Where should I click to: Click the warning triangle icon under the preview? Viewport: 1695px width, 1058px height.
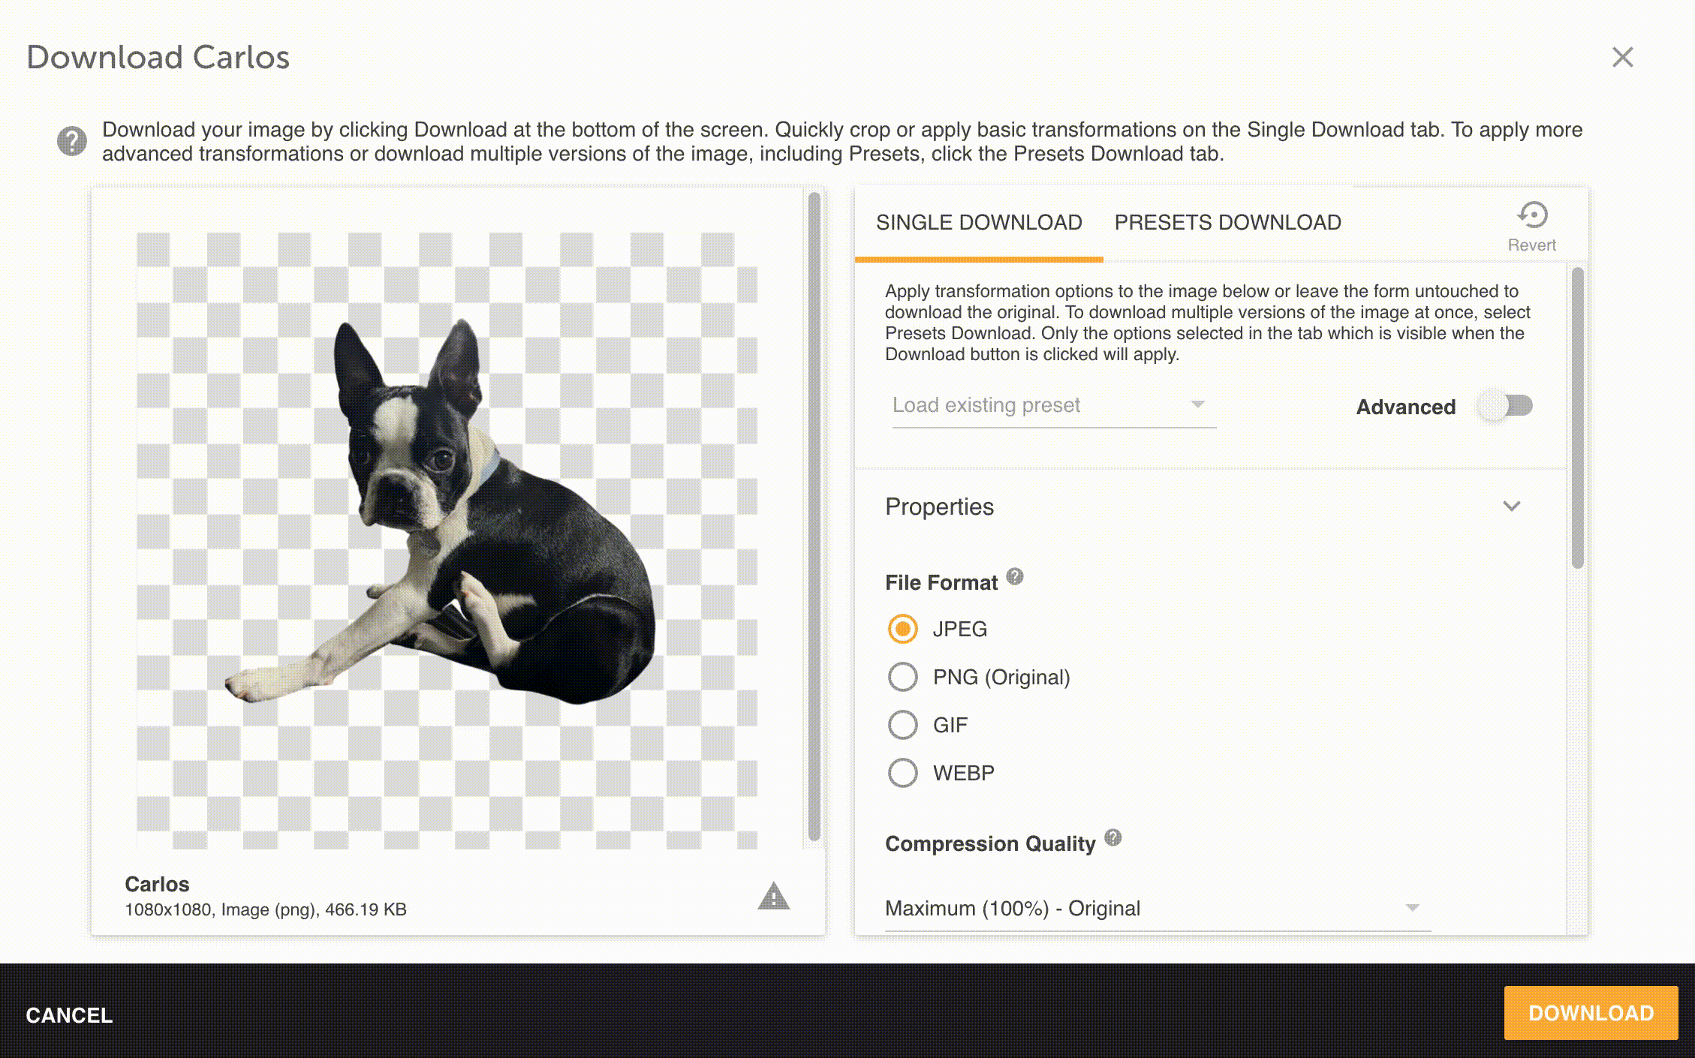pyautogui.click(x=773, y=896)
